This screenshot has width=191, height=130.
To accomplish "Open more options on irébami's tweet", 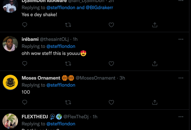I will [181, 39].
